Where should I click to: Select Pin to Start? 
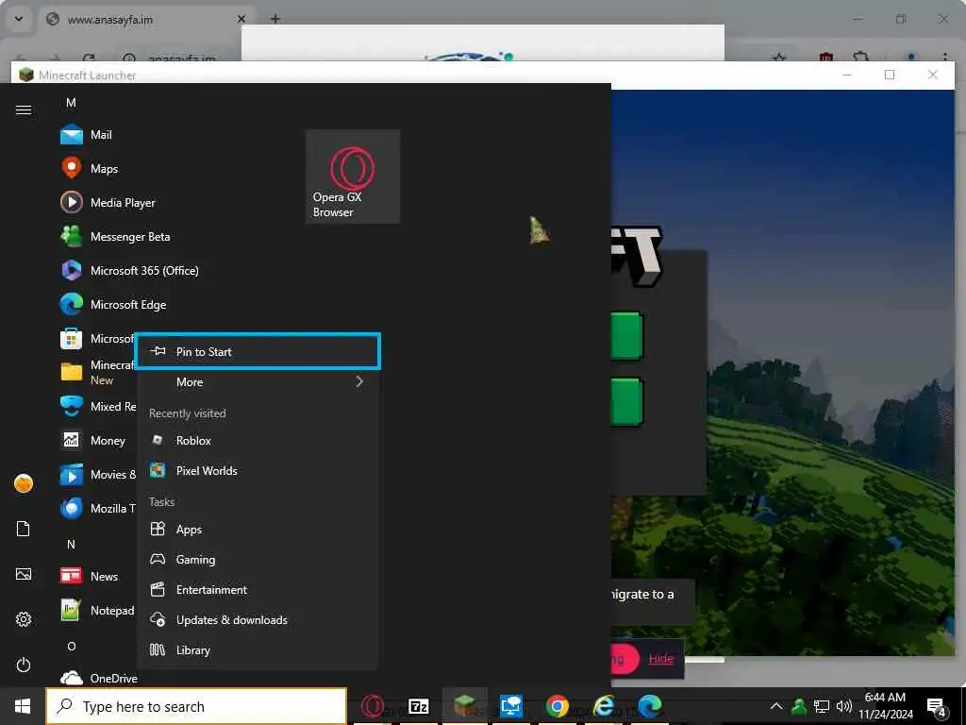(x=258, y=351)
